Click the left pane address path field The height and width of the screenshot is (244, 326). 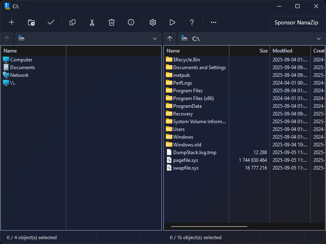click(x=88, y=39)
